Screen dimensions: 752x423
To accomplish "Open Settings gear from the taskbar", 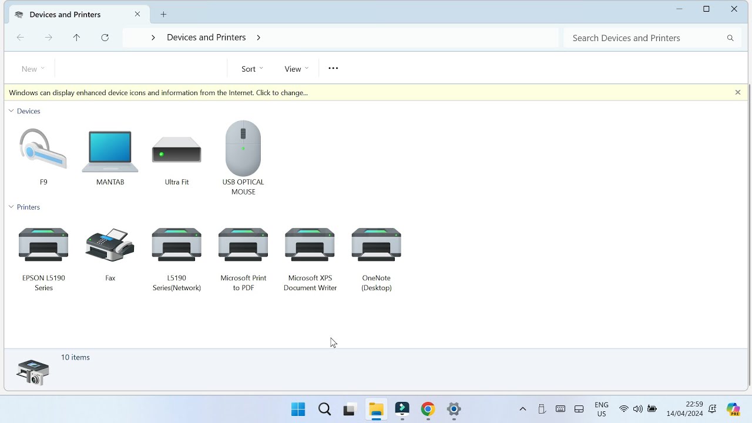I will [454, 409].
